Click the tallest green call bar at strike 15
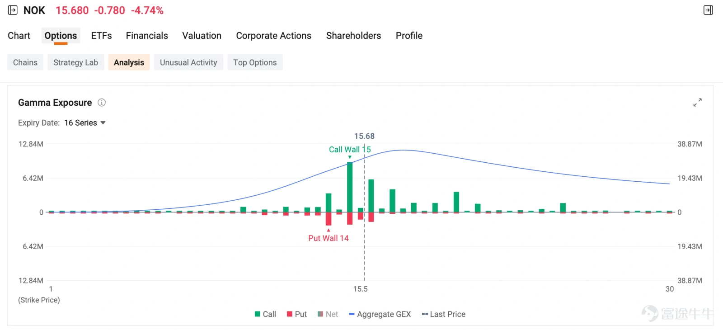 350,187
